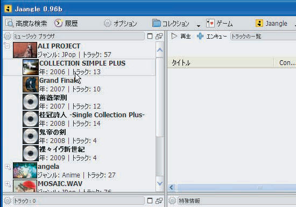
Task: Expand the angela artist node
Action: [7, 167]
